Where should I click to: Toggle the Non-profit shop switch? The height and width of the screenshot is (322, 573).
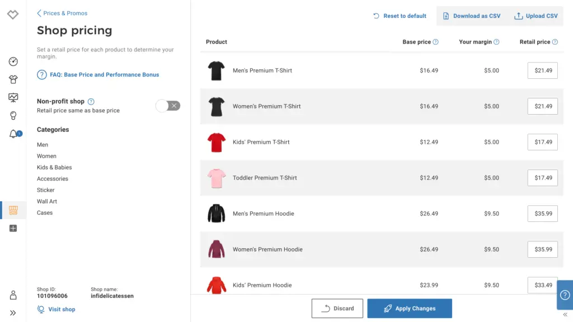pos(168,106)
